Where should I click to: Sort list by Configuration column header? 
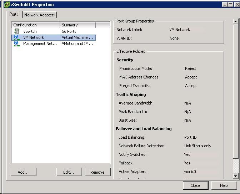pyautogui.click(x=35, y=25)
